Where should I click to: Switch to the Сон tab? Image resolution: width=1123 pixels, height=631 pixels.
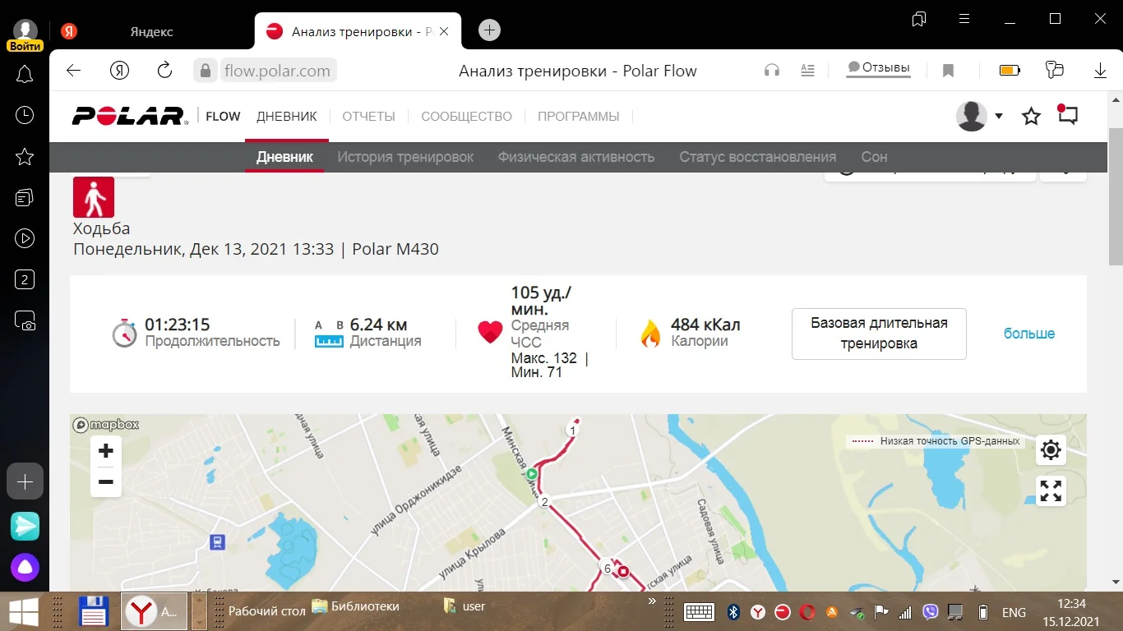[x=874, y=157]
